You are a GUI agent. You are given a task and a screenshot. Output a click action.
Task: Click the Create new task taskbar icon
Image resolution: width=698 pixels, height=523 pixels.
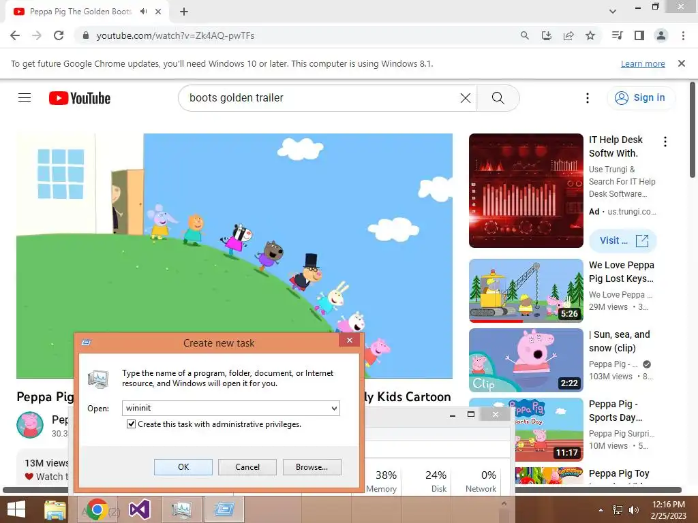point(224,509)
